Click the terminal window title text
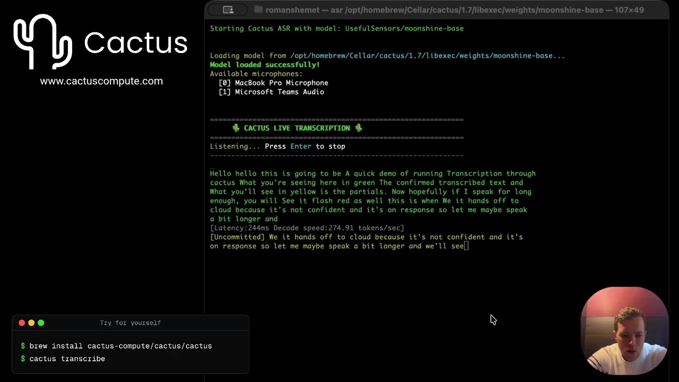 455,10
